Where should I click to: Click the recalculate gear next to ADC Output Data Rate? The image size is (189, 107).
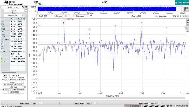(25, 87)
